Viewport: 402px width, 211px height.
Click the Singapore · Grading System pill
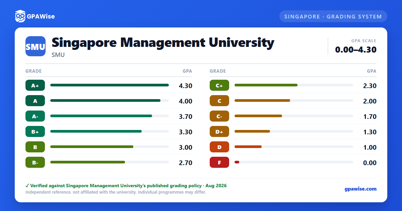click(333, 16)
